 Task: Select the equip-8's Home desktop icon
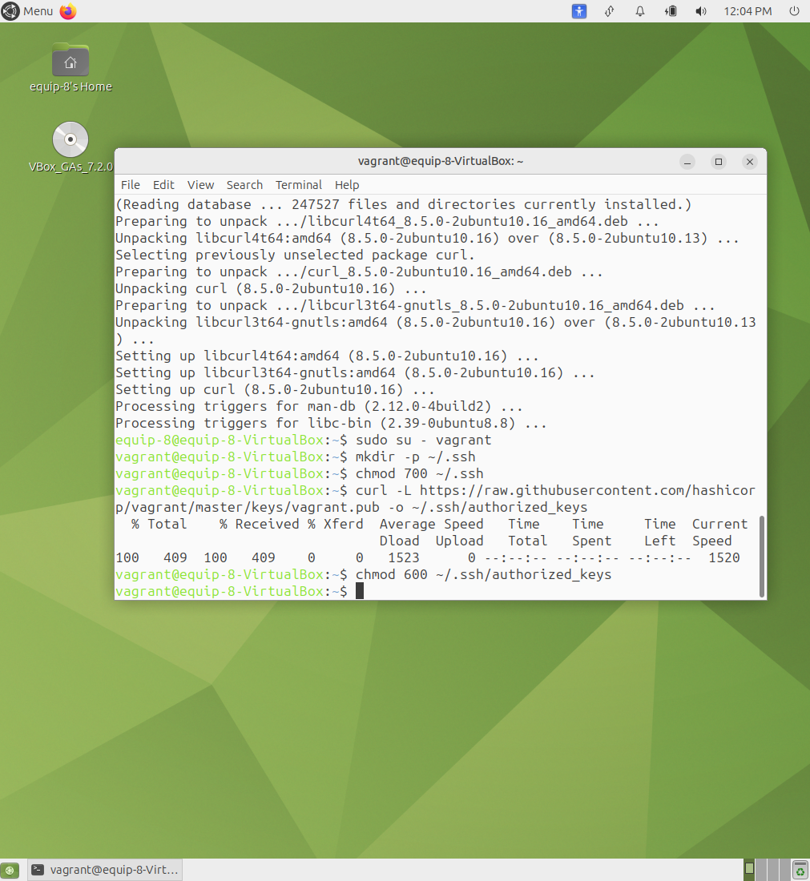pyautogui.click(x=71, y=67)
